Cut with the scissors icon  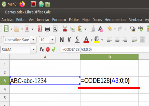coord(65,28)
